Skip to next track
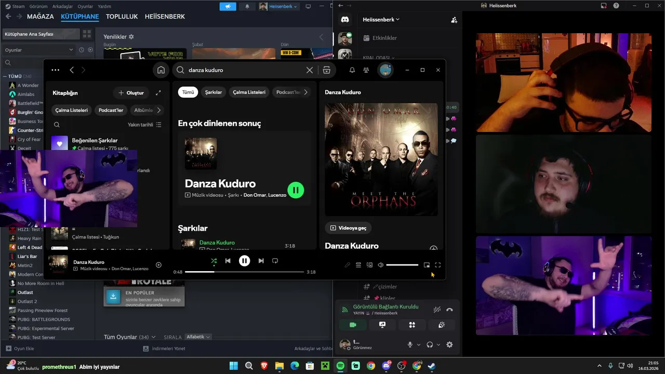Viewport: 665px width, 374px height. 261,261
